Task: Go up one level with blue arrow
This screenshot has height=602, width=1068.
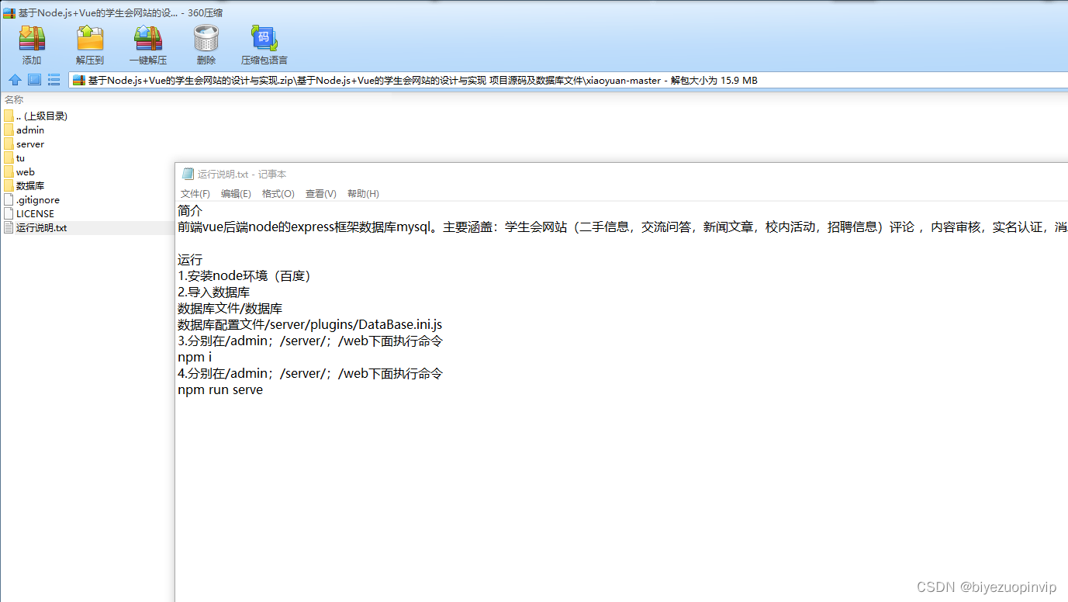Action: point(15,80)
